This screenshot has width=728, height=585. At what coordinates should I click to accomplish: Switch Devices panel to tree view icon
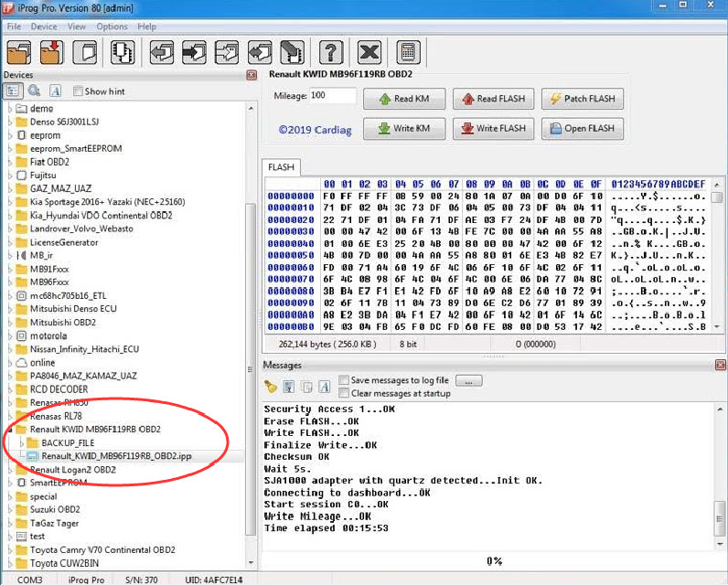[x=13, y=90]
